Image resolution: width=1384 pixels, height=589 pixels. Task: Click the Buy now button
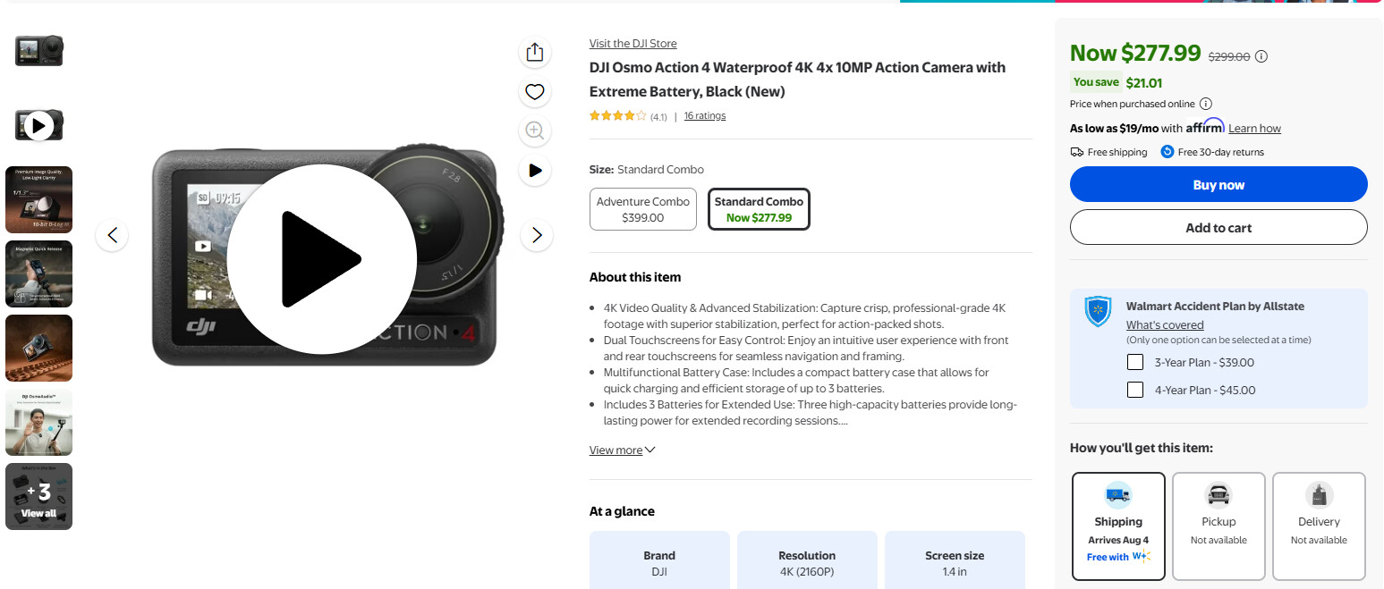point(1218,185)
